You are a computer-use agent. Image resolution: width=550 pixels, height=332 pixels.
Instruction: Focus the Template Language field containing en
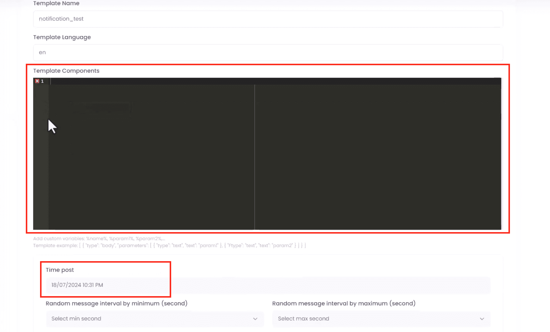point(268,52)
